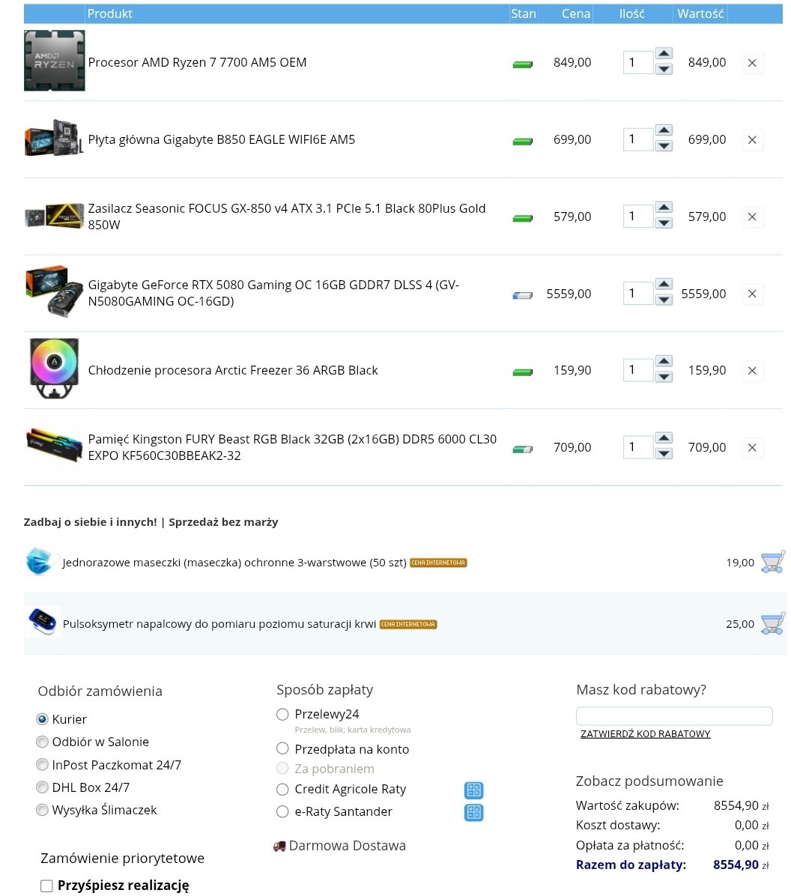Remove the Gigabyte B850 EAGLE motherboard
The height and width of the screenshot is (896, 791).
tap(752, 140)
